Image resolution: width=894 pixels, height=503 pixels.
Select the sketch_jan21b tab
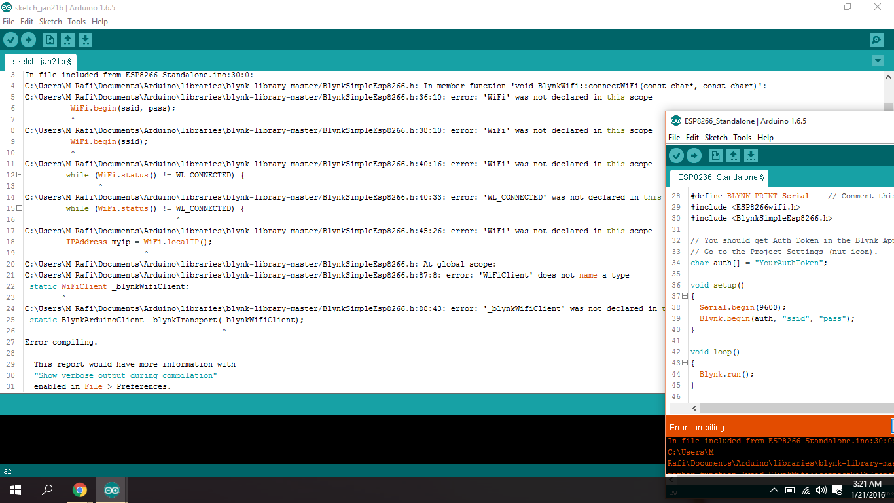pos(41,62)
